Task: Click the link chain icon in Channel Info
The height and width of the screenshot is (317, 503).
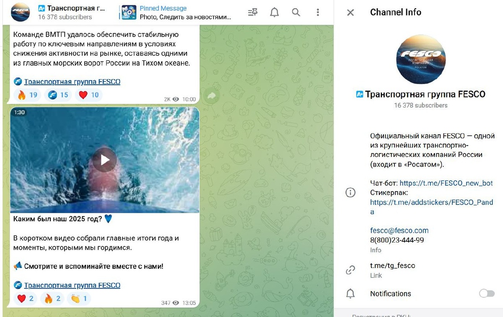Action: 350,270
